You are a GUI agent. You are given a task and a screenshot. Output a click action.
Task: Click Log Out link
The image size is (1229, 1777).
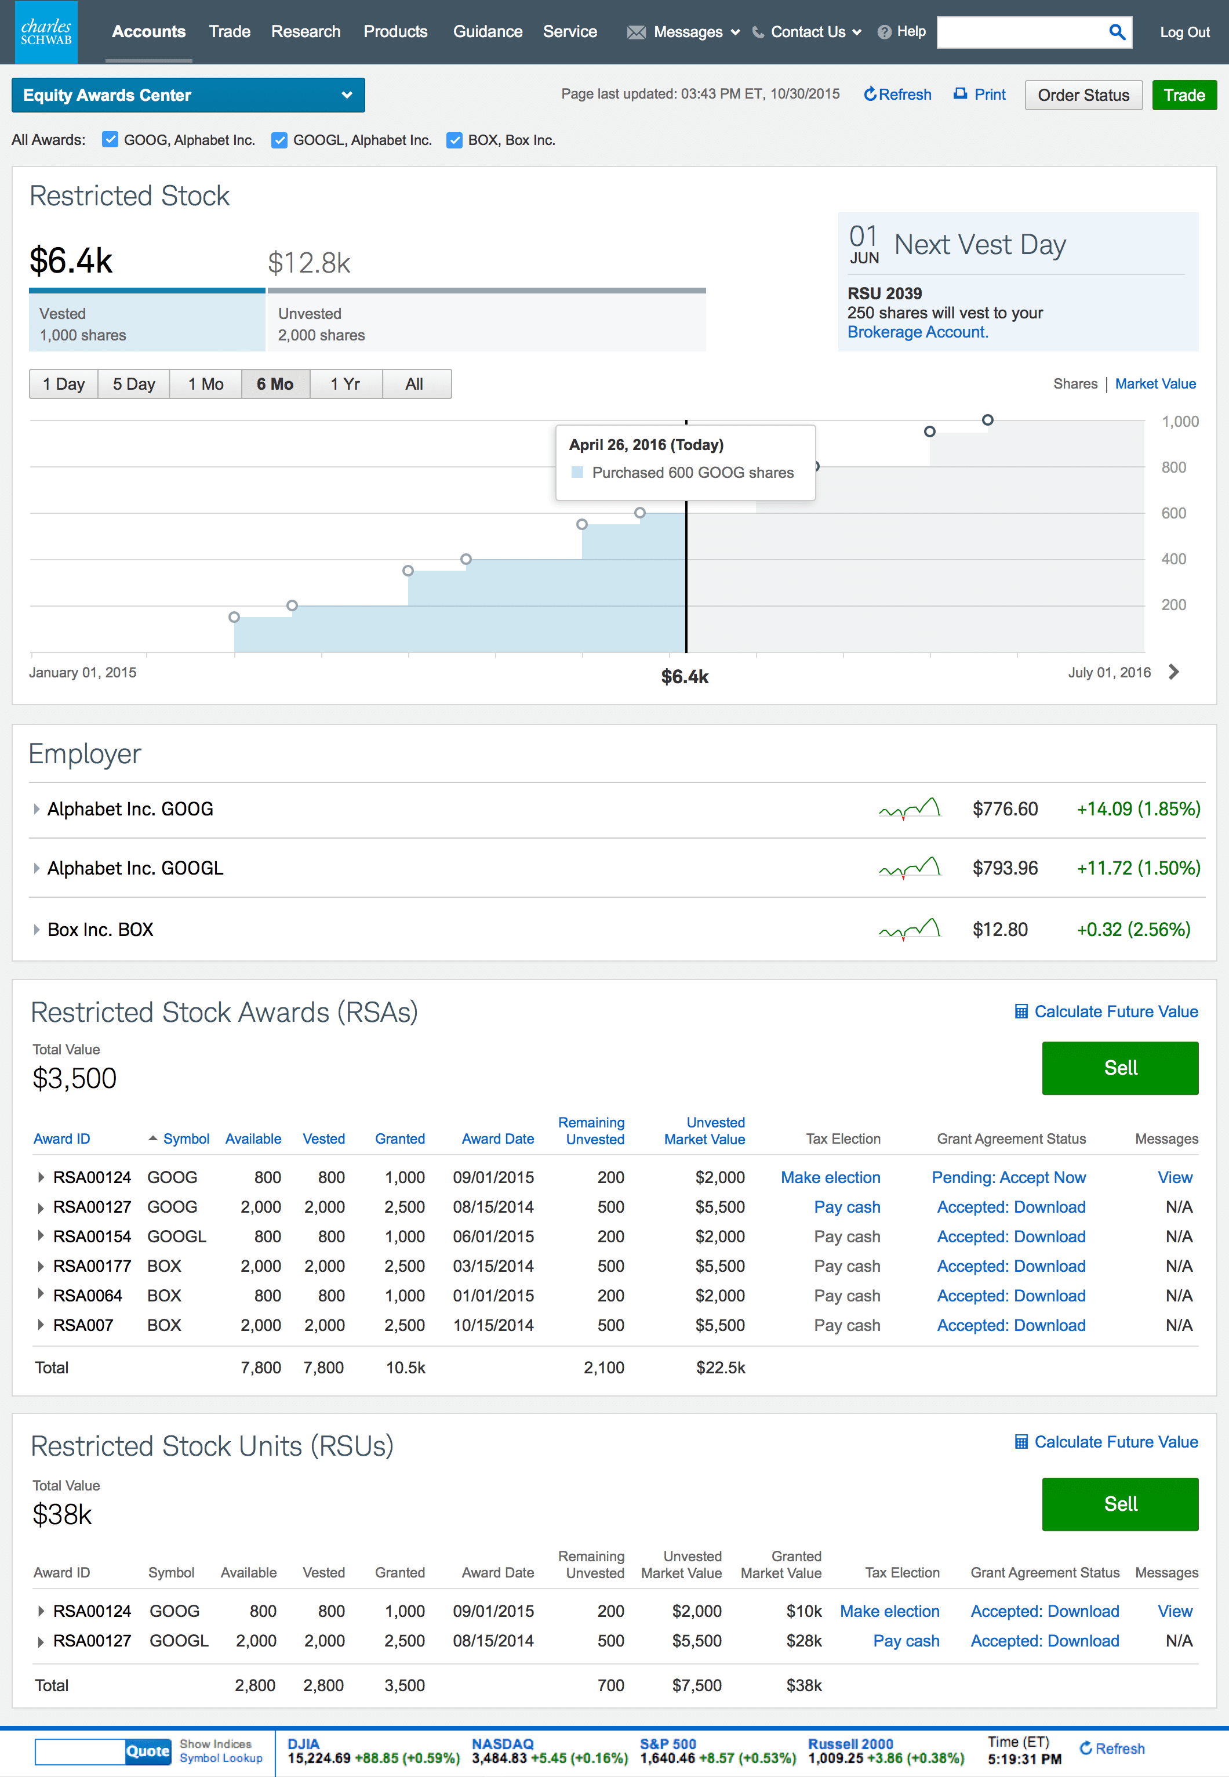click(x=1184, y=32)
